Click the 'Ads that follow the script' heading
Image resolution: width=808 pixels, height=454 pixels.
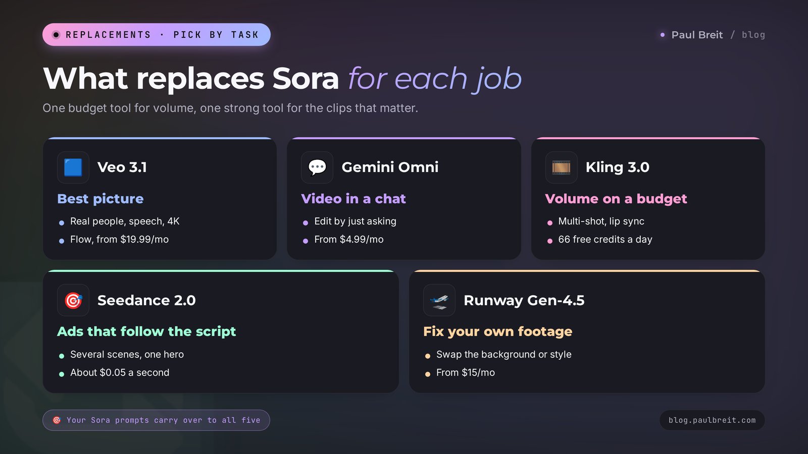pos(146,331)
